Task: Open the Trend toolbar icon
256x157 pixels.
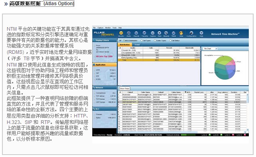Action: click(174, 33)
